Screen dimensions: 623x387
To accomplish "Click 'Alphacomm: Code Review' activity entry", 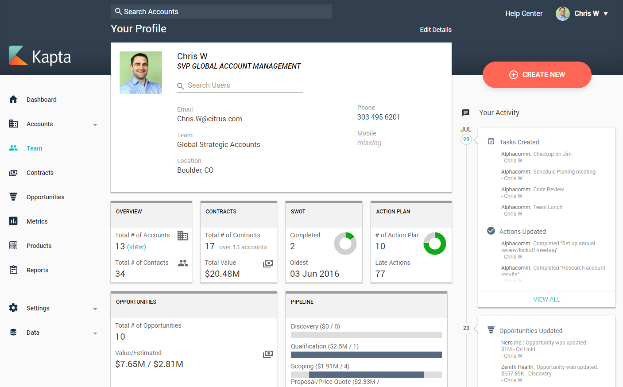I will point(532,193).
